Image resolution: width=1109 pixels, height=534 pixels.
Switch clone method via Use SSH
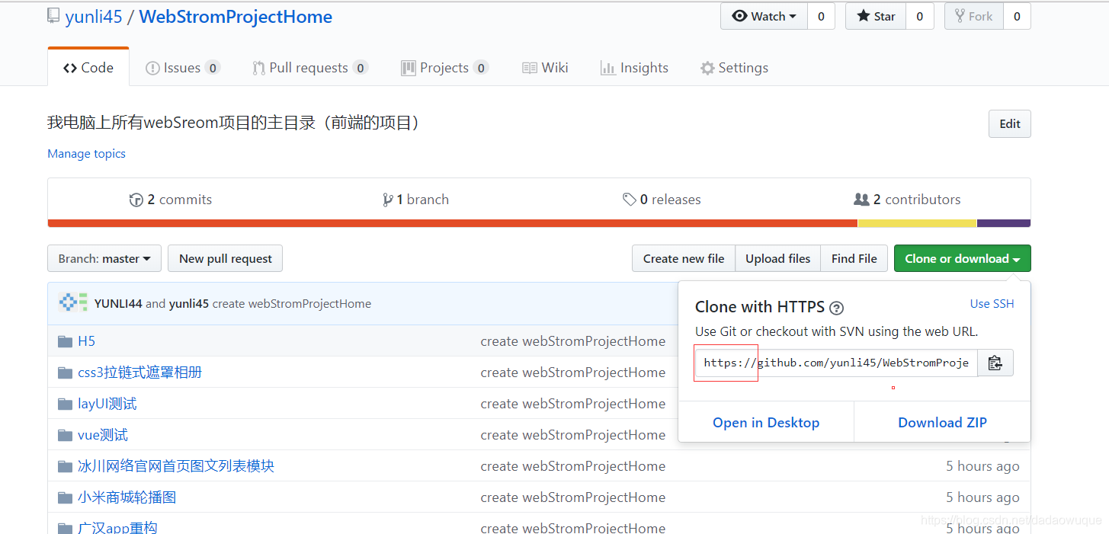[992, 303]
